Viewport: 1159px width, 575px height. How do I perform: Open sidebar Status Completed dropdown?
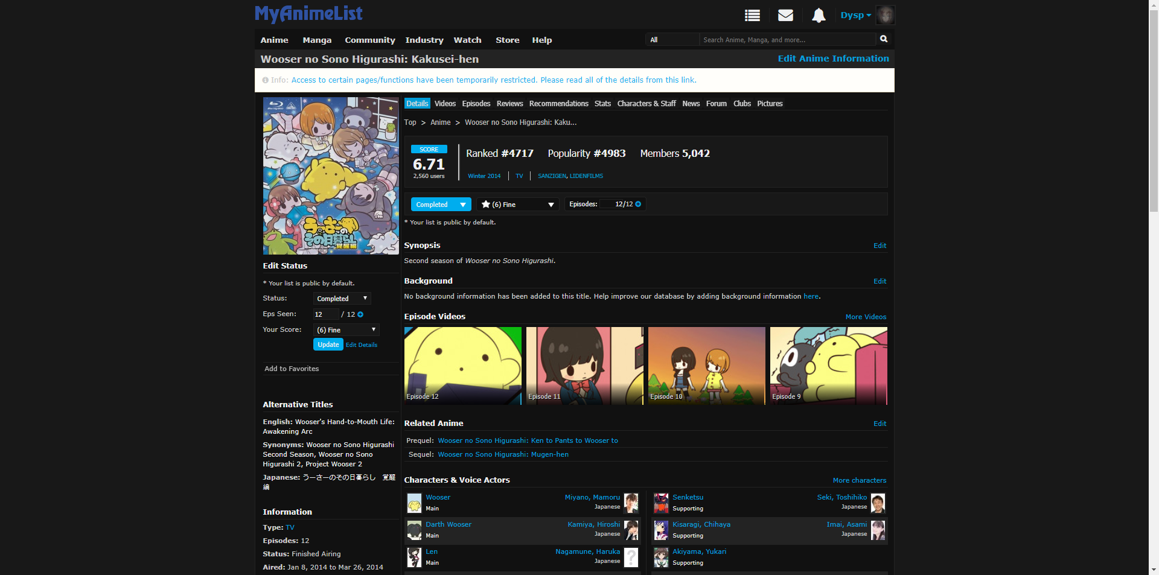[x=342, y=299]
